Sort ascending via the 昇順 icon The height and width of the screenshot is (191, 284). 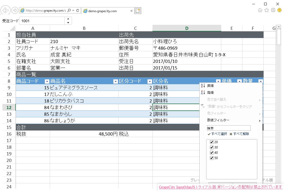[203, 86]
